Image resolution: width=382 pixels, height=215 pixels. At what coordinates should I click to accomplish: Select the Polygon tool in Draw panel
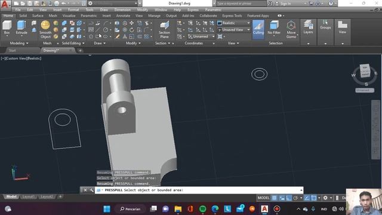[91, 36]
